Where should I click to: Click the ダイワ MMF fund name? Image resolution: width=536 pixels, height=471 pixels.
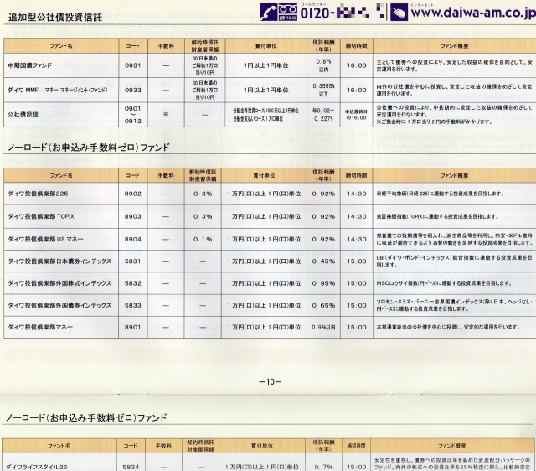(x=58, y=90)
